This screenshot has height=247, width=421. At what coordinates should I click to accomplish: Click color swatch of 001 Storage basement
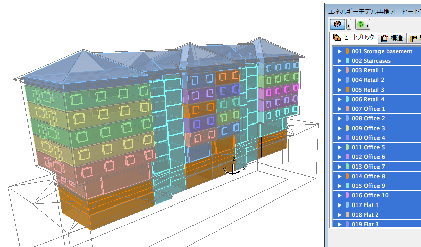(x=347, y=51)
